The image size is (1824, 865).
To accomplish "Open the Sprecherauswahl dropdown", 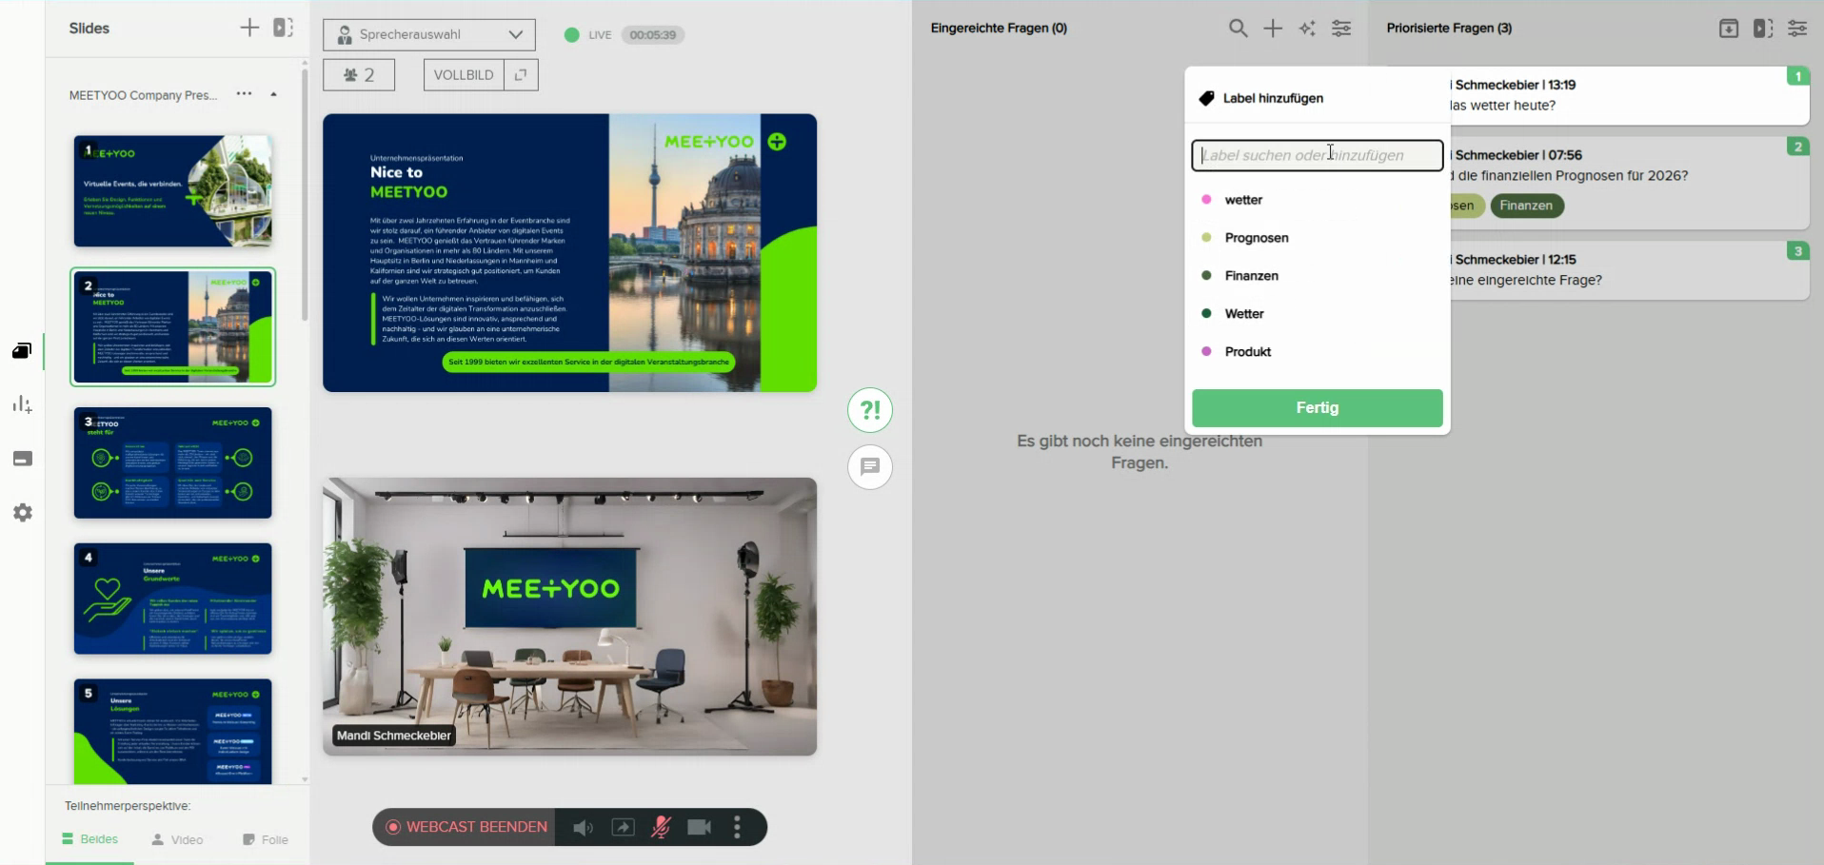I will click(x=429, y=35).
